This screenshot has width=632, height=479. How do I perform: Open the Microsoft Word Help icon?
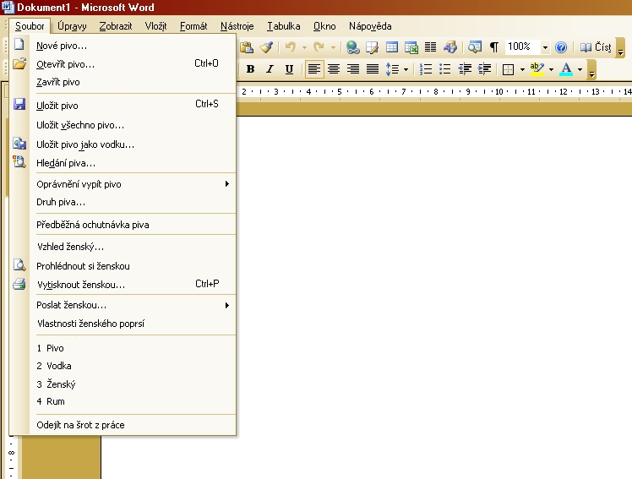(560, 47)
